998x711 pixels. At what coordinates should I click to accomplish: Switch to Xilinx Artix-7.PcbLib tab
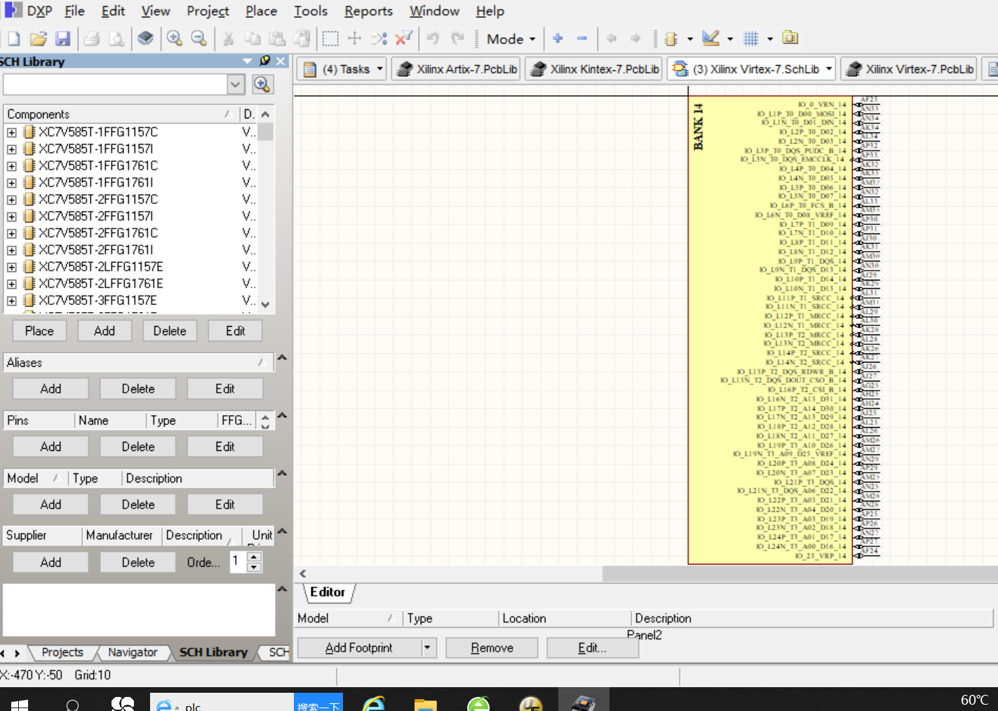[457, 69]
